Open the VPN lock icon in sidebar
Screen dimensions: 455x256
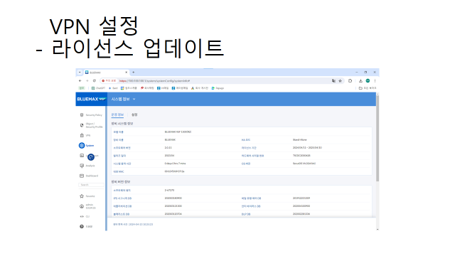coord(82,135)
